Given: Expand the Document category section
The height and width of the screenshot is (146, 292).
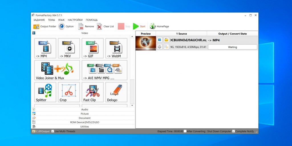Looking at the screenshot, I should coord(83,118).
